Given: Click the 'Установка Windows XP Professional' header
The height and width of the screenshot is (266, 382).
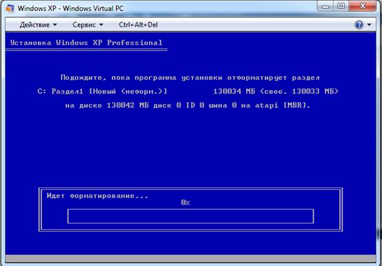Looking at the screenshot, I should click(x=86, y=42).
